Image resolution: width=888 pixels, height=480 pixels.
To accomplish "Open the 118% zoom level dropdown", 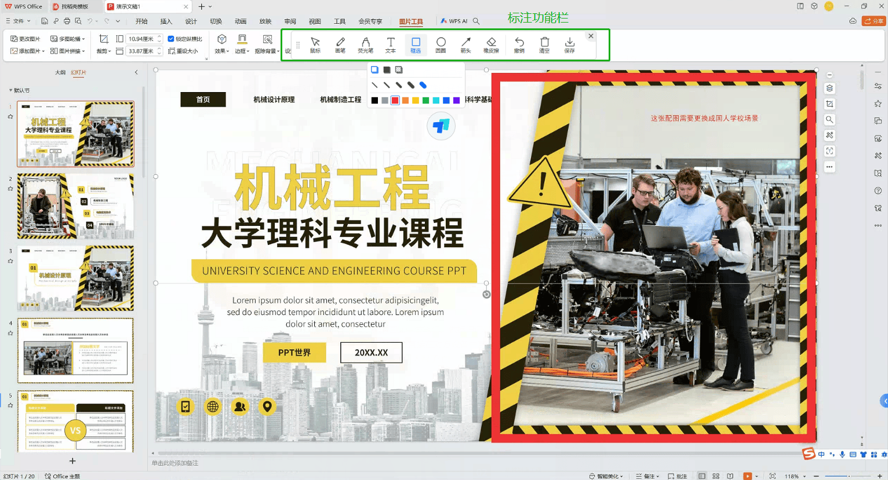I will point(792,476).
